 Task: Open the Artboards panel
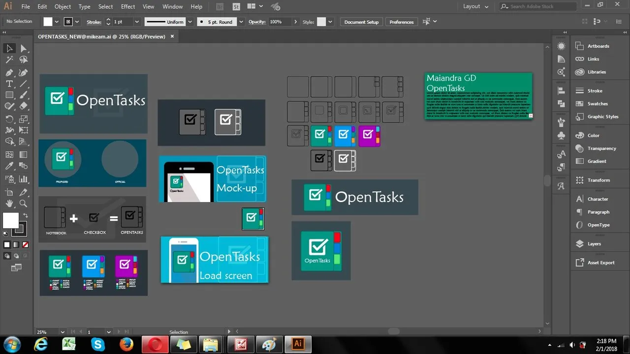pyautogui.click(x=599, y=46)
